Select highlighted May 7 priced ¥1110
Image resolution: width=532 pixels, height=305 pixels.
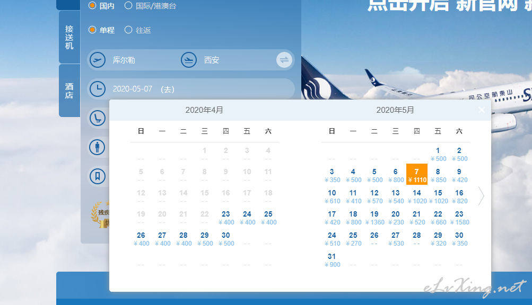(417, 175)
